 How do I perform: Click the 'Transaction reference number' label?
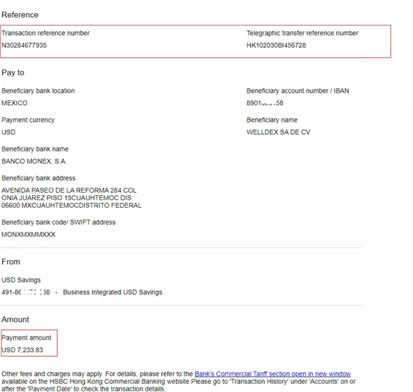[x=45, y=33]
